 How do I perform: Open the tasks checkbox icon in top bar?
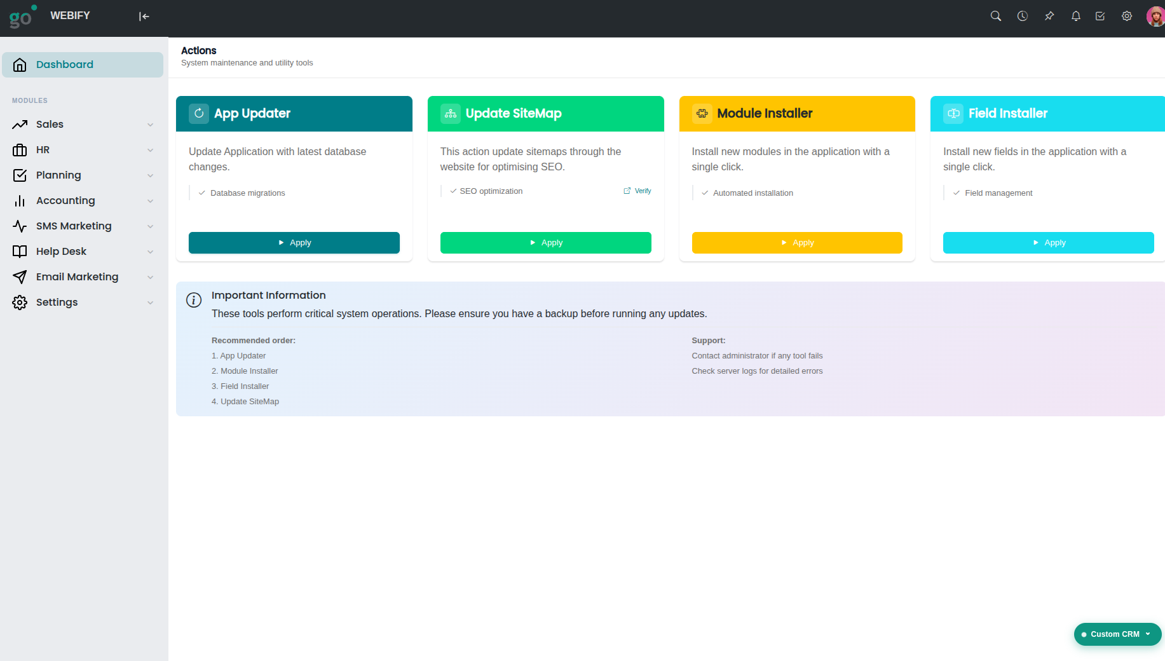[1100, 17]
